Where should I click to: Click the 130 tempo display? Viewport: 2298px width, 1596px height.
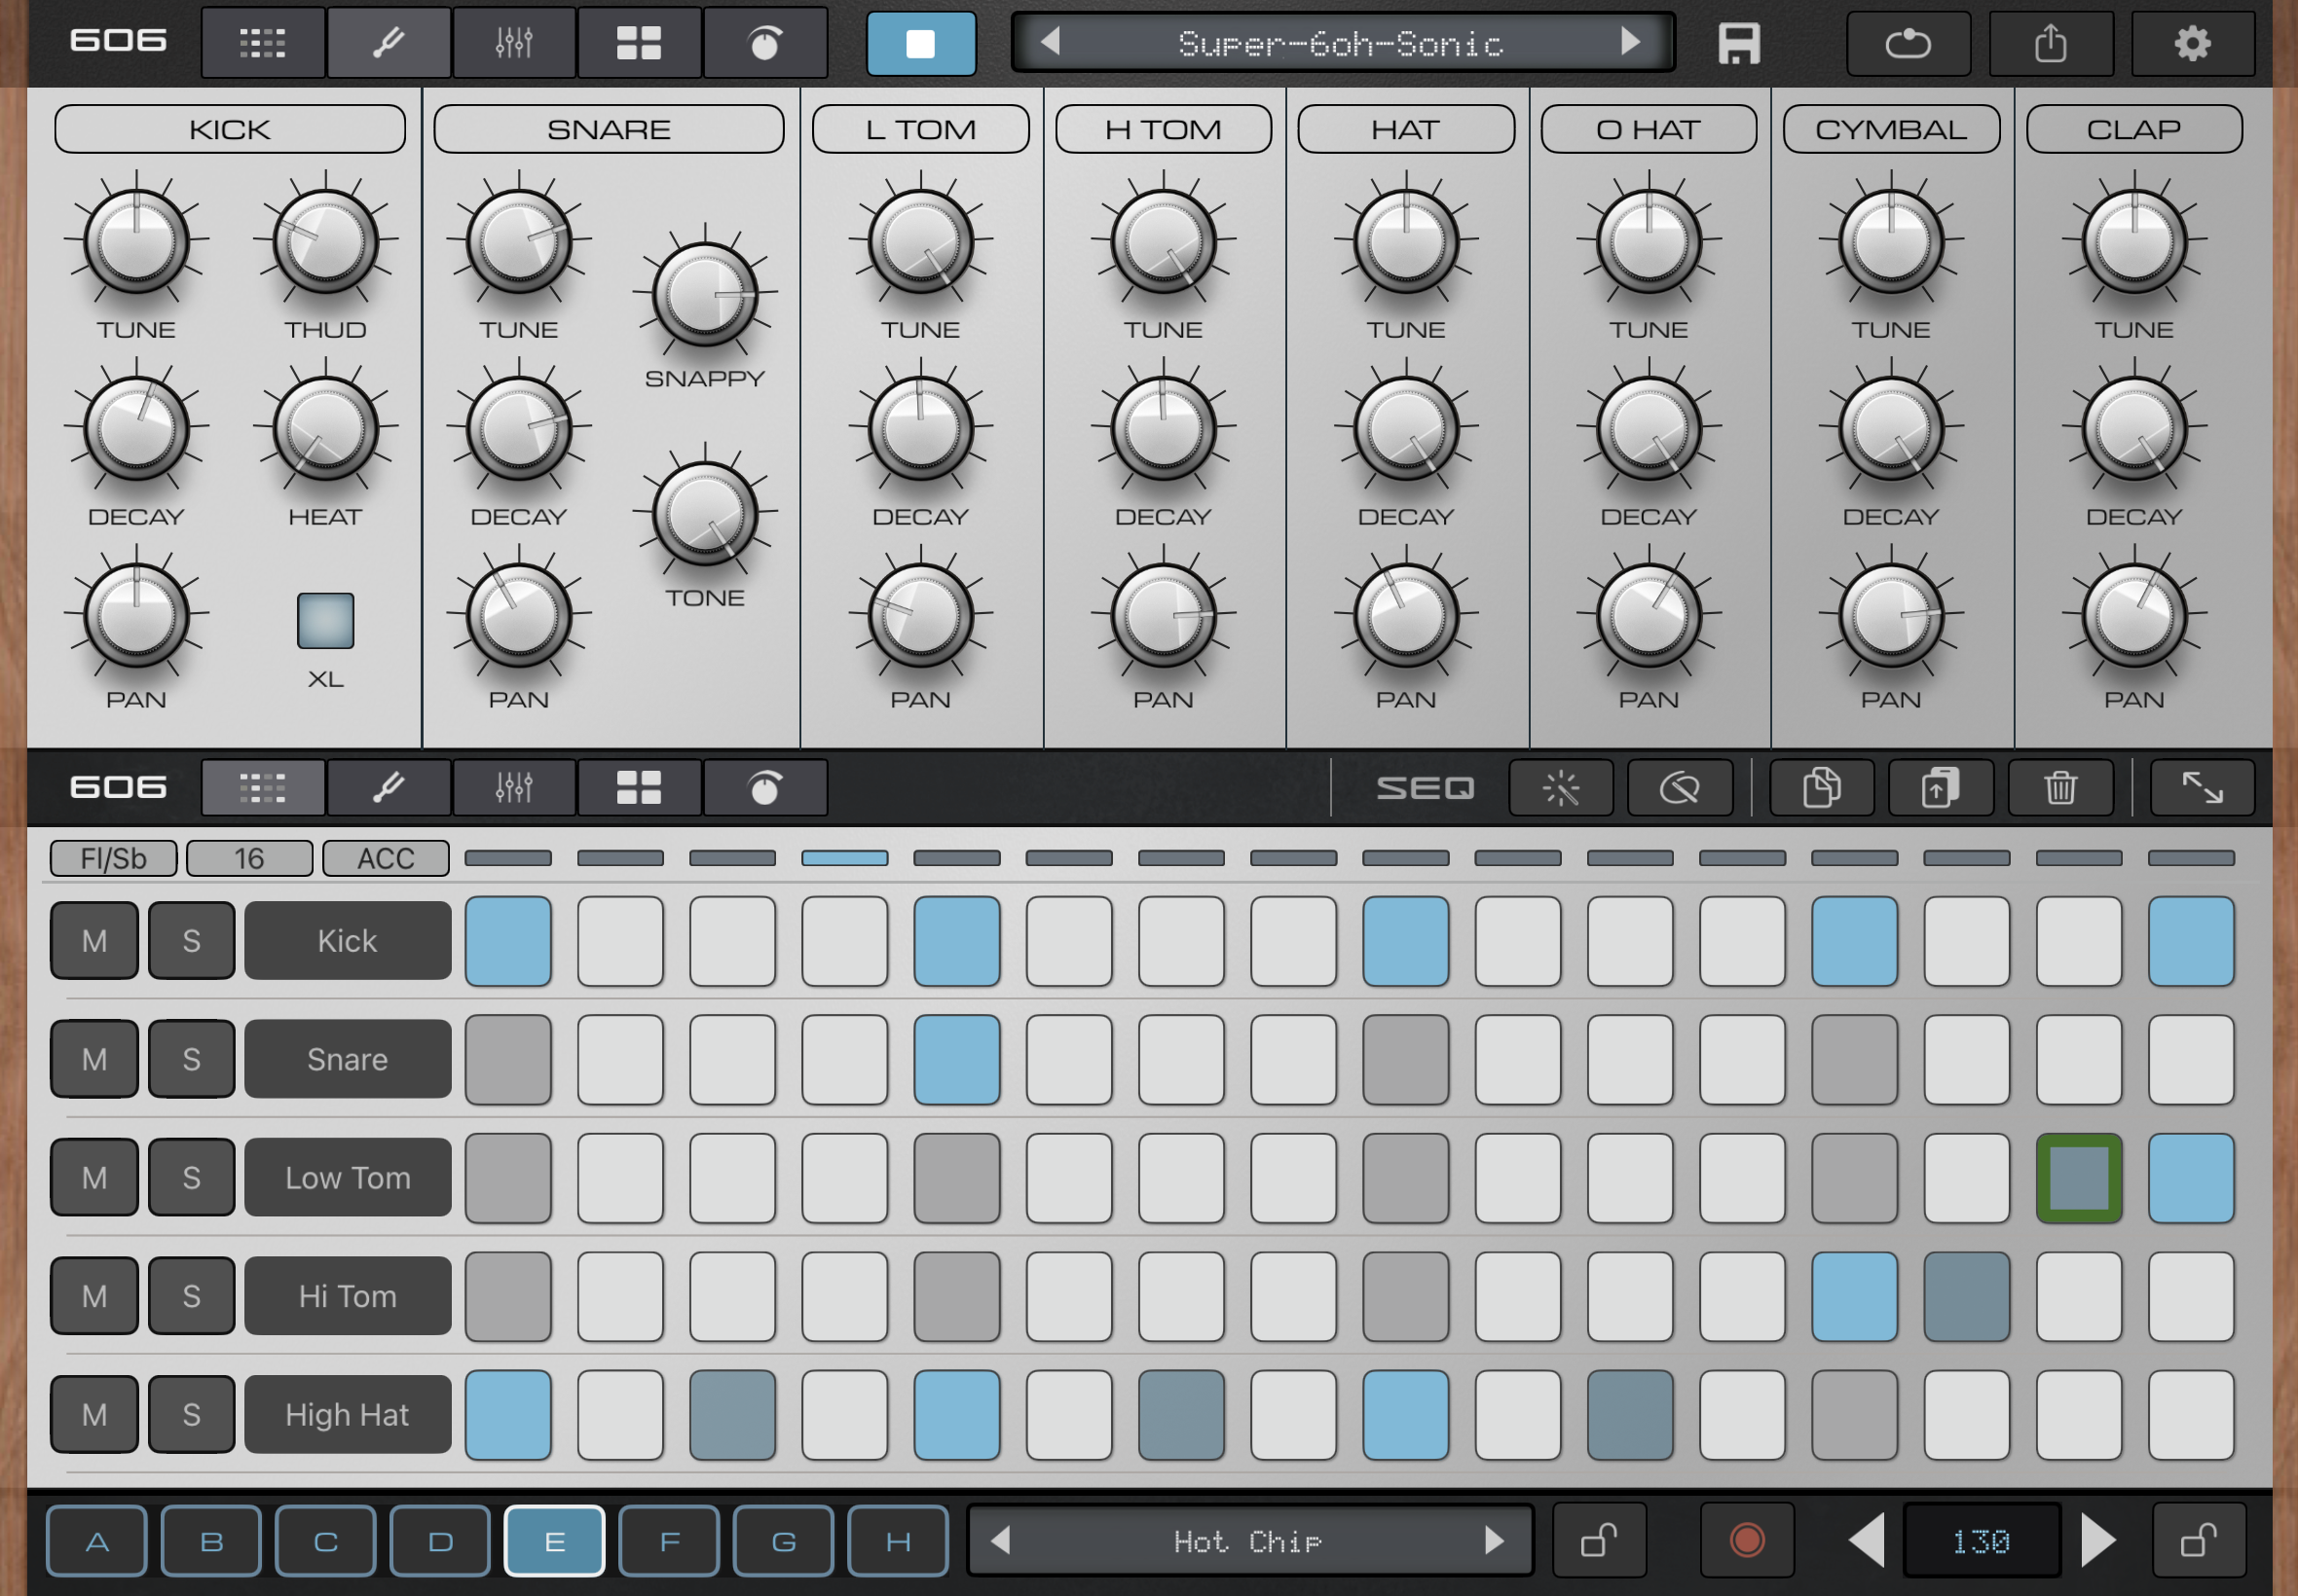1981,1541
